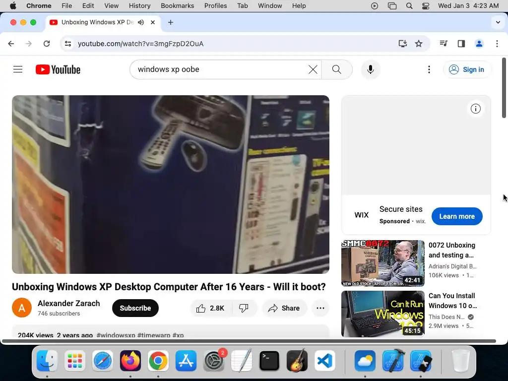The height and width of the screenshot is (381, 508).
Task: Click the #windowsxp hashtag link
Action: tap(116, 335)
